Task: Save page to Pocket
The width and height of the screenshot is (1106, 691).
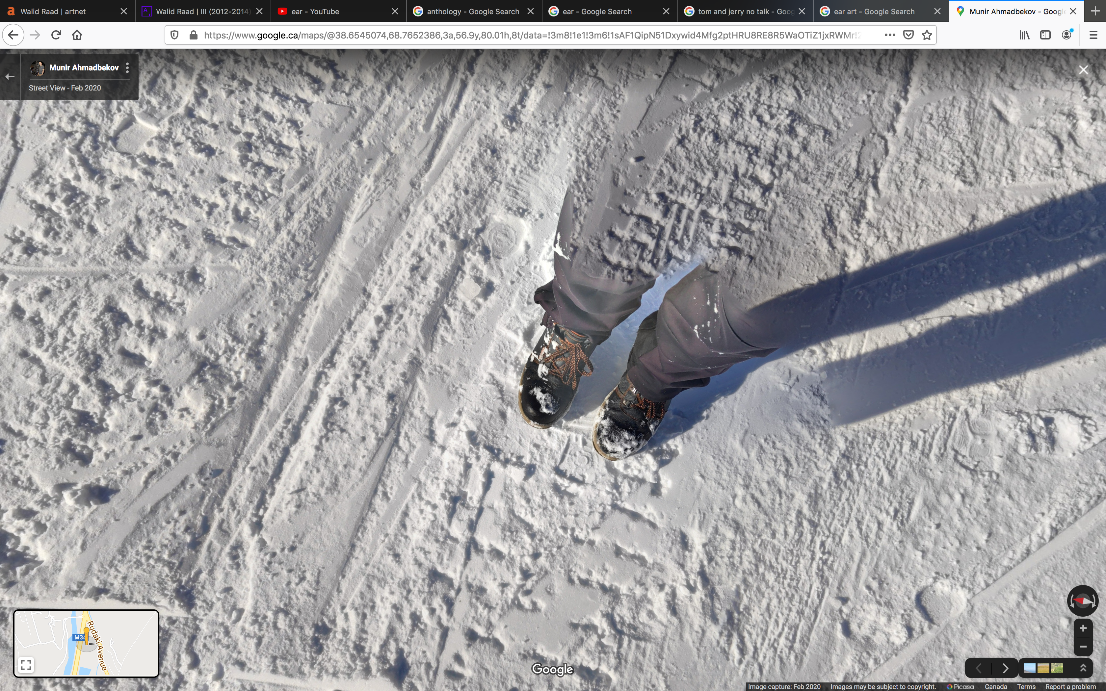Action: pyautogui.click(x=908, y=35)
